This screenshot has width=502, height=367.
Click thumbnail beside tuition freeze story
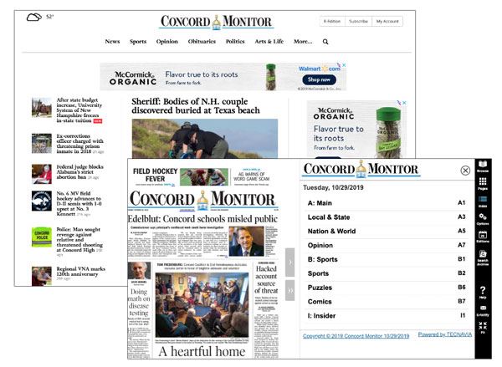point(42,108)
